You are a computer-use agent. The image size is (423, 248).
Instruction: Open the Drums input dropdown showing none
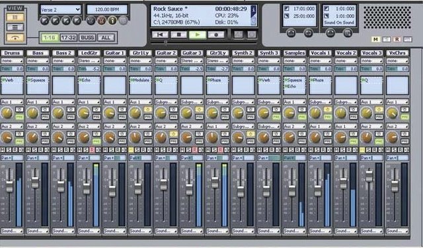click(12, 61)
